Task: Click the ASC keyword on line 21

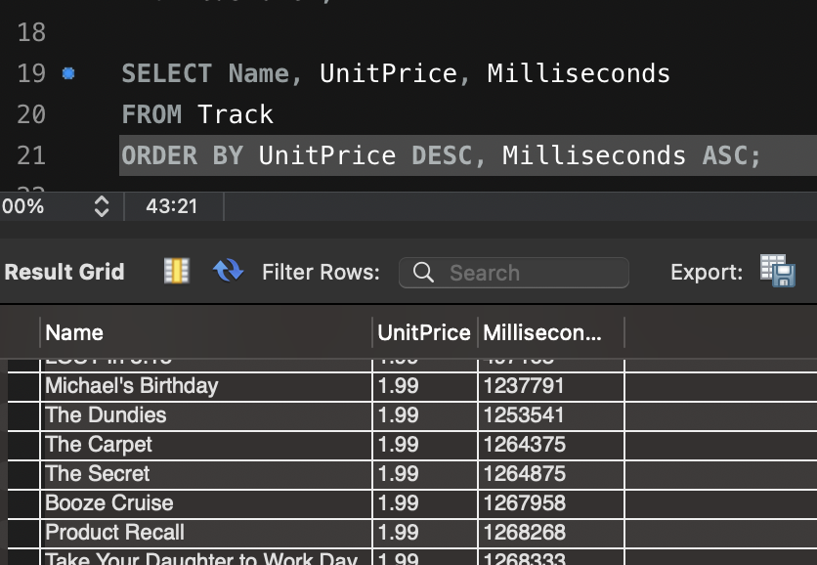Action: click(725, 155)
